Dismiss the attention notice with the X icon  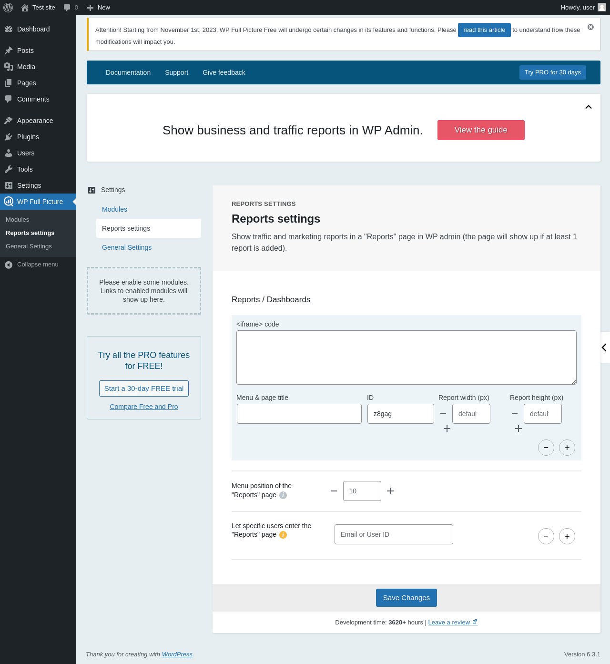[590, 27]
